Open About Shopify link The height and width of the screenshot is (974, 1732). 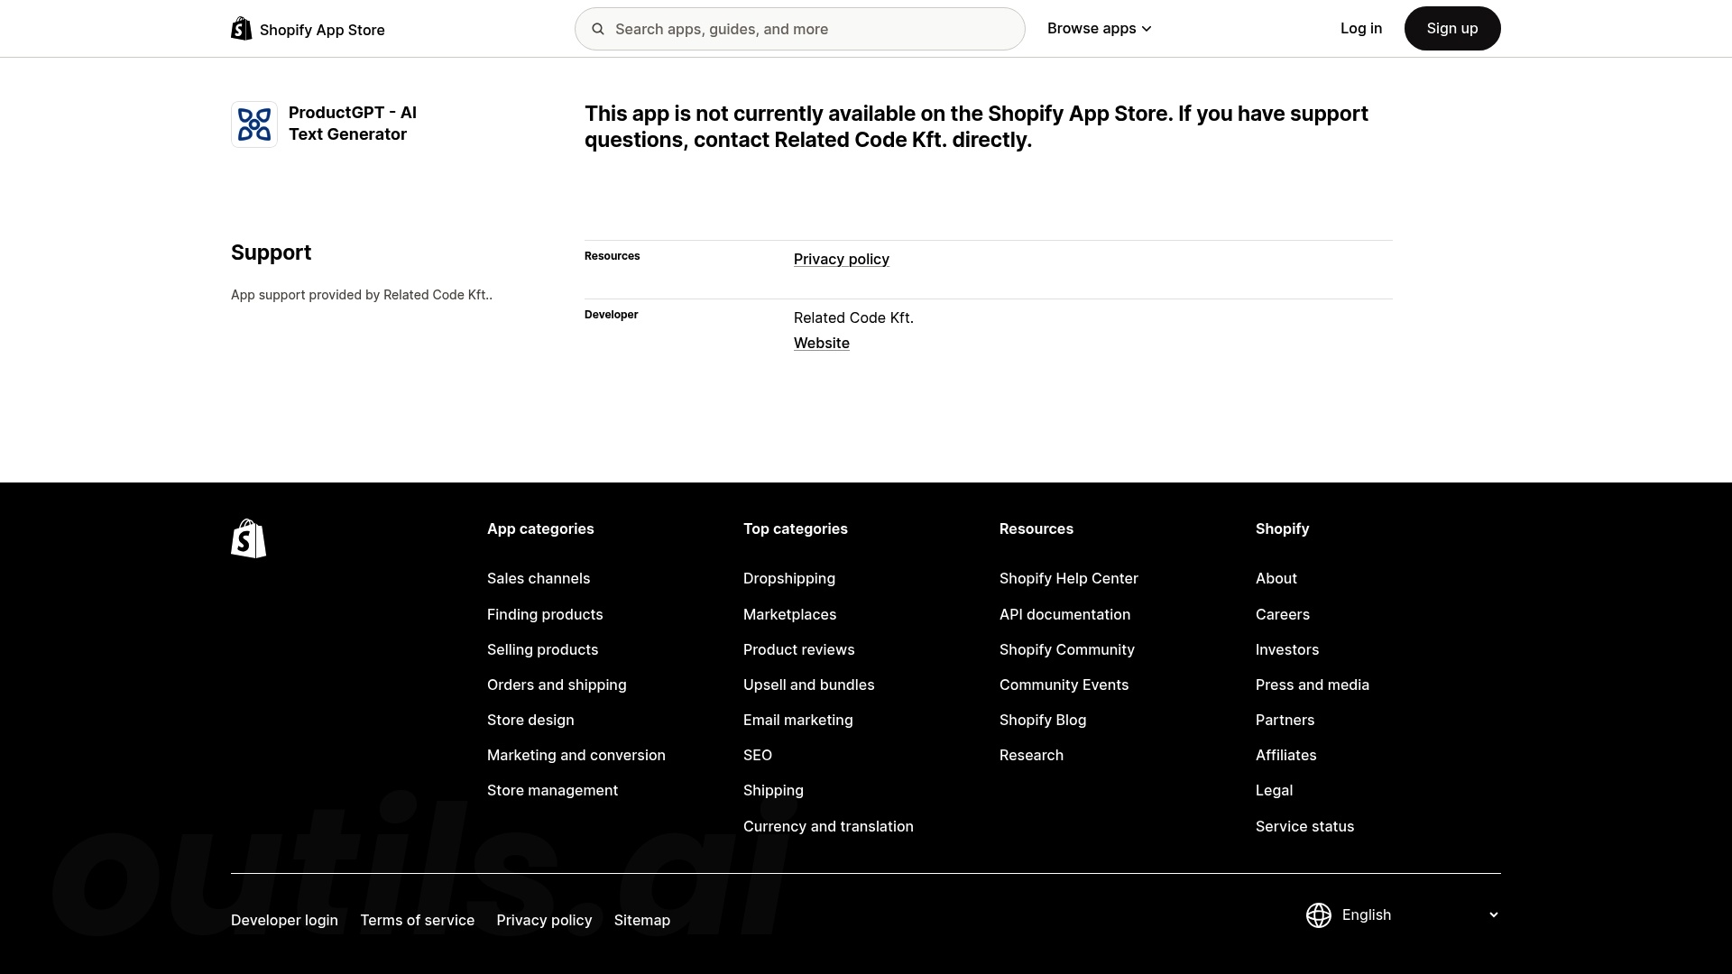pos(1276,579)
